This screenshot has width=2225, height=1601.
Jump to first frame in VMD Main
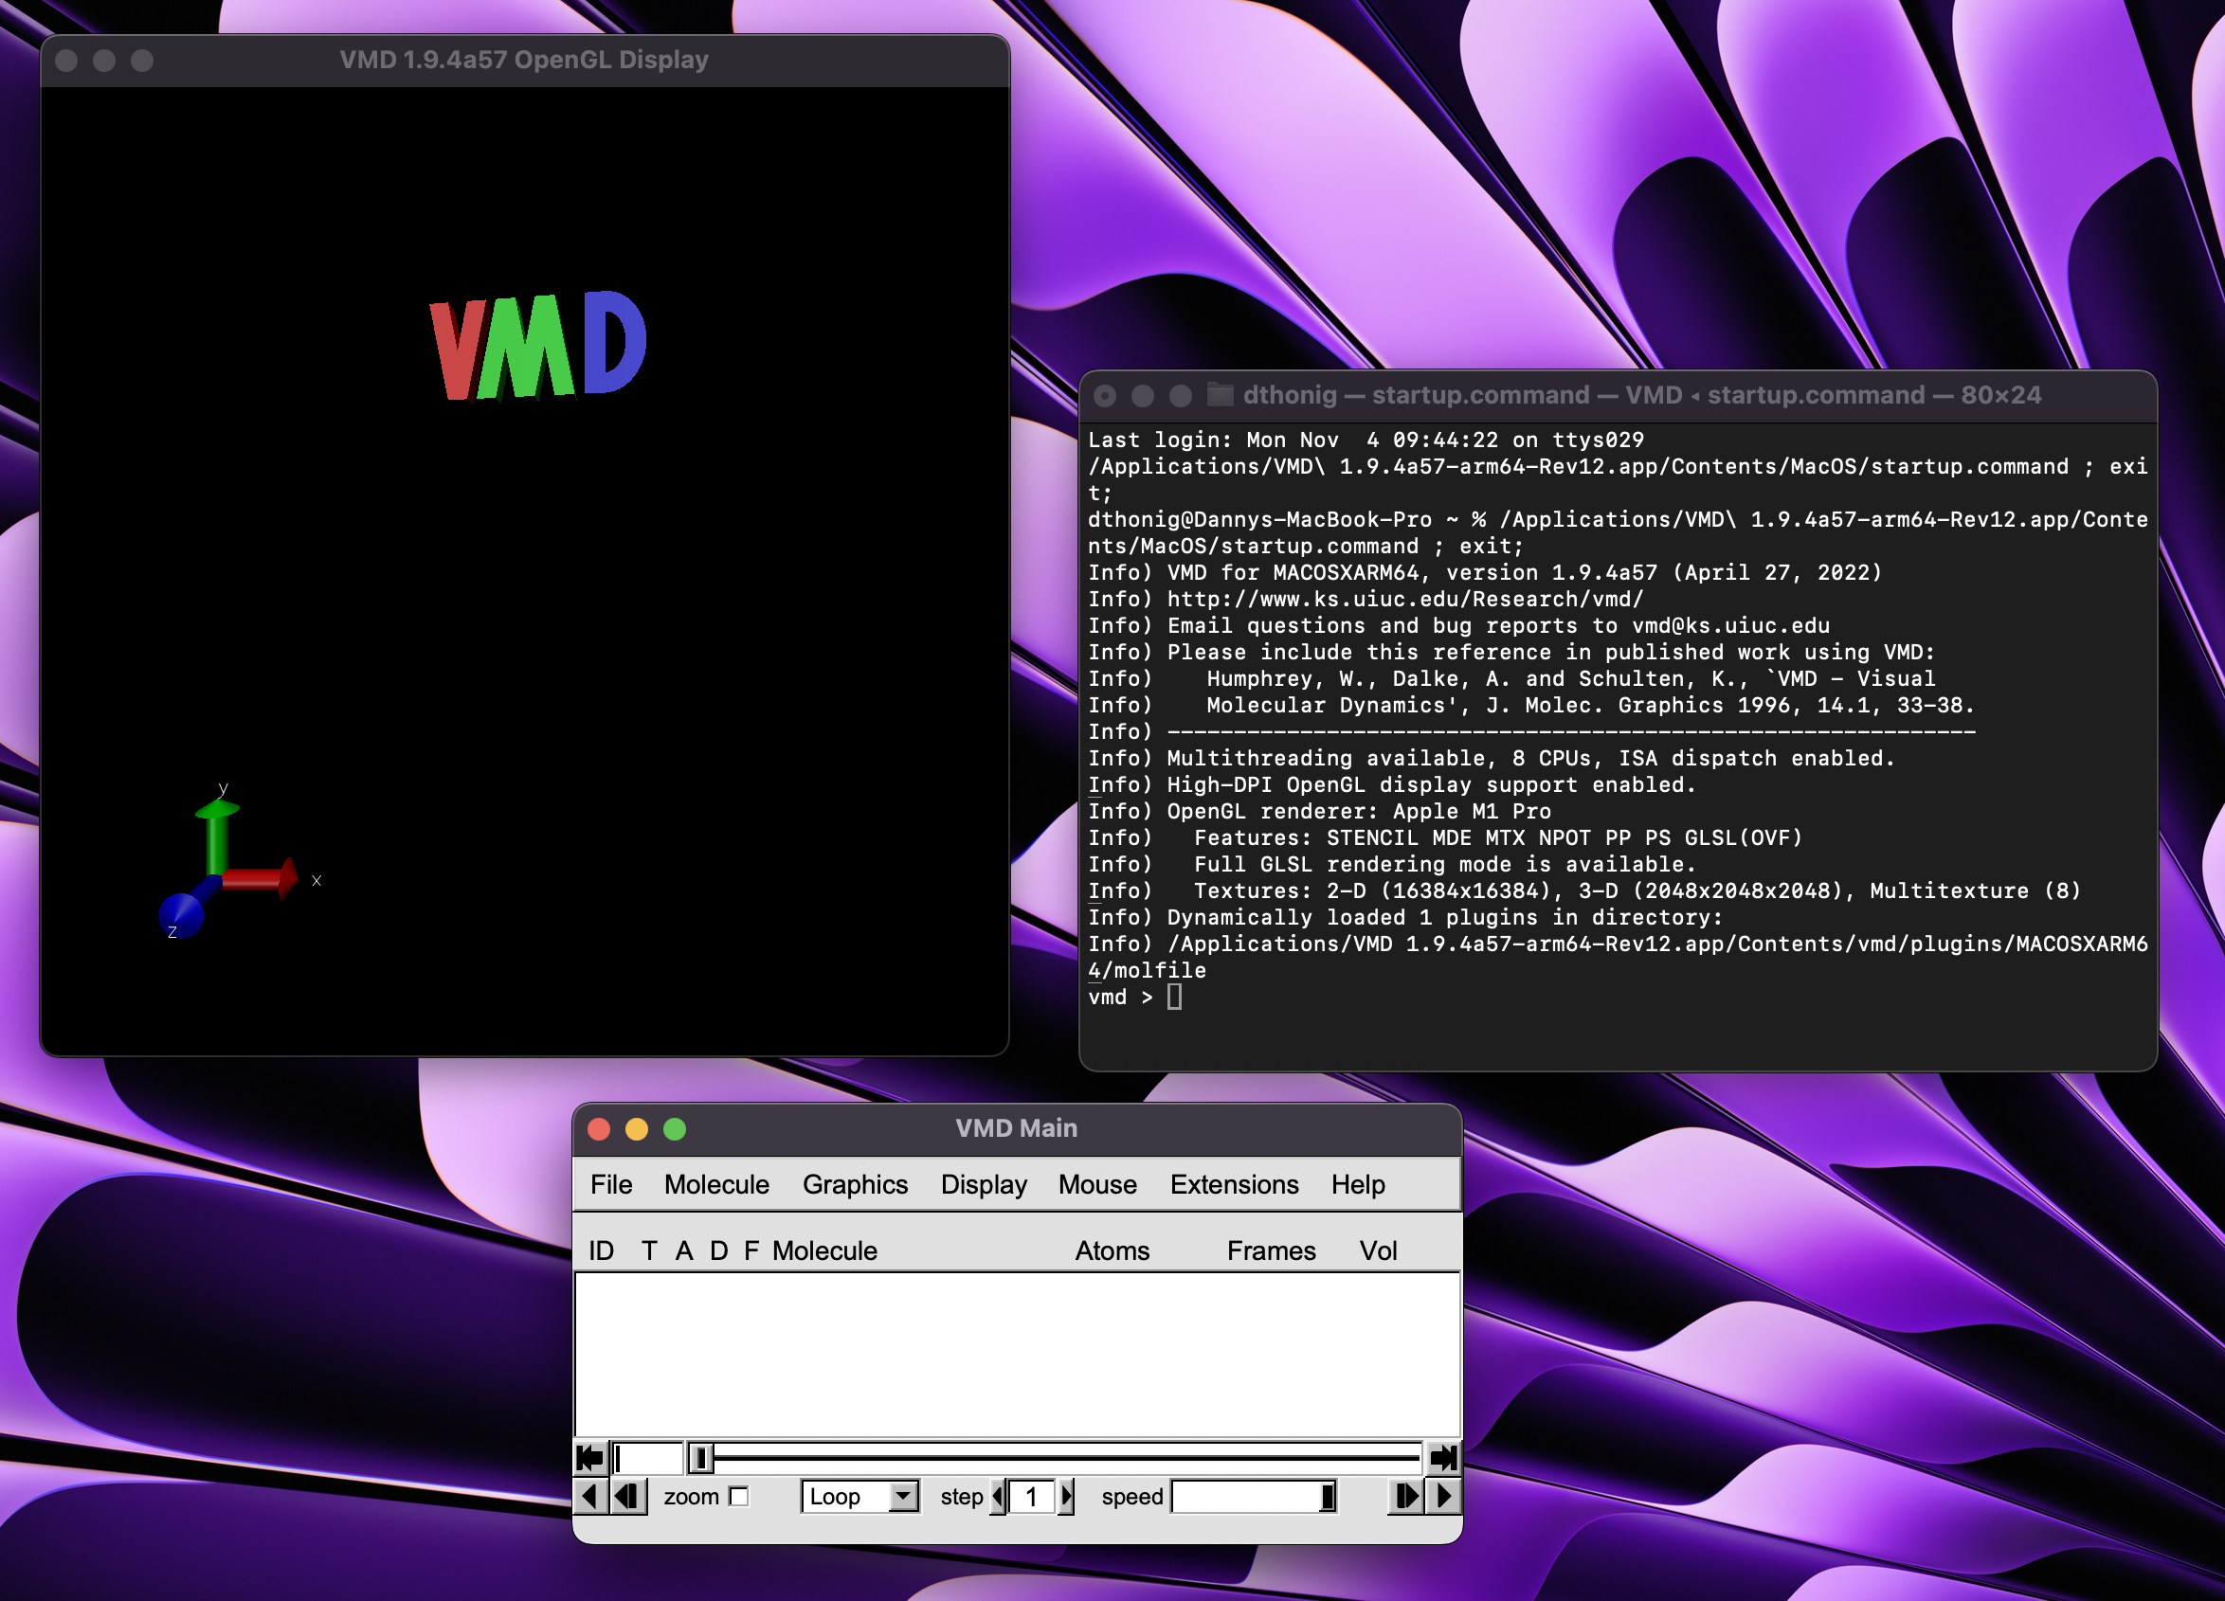(x=589, y=1458)
